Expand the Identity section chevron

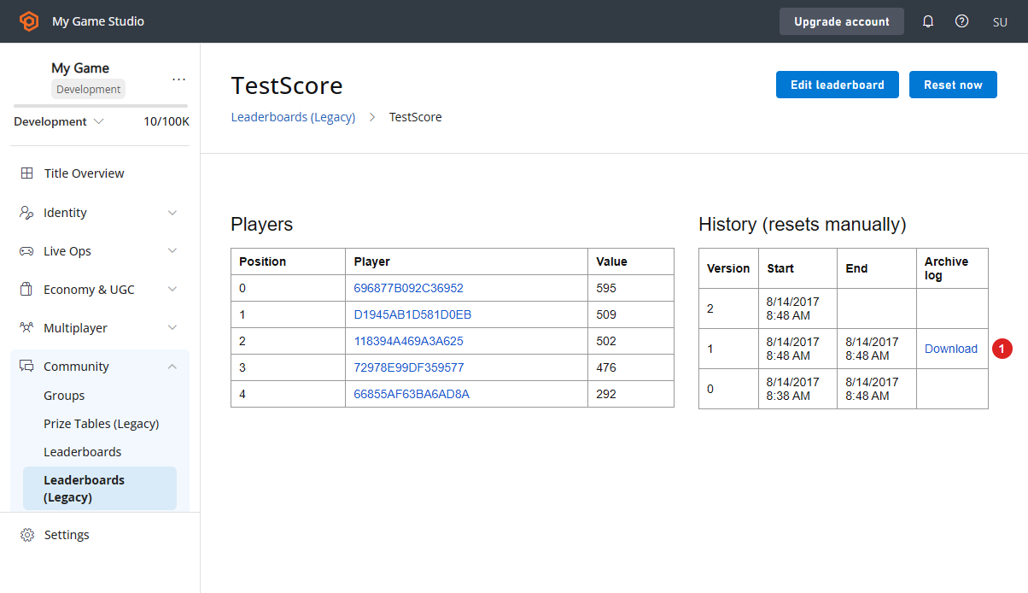172,213
